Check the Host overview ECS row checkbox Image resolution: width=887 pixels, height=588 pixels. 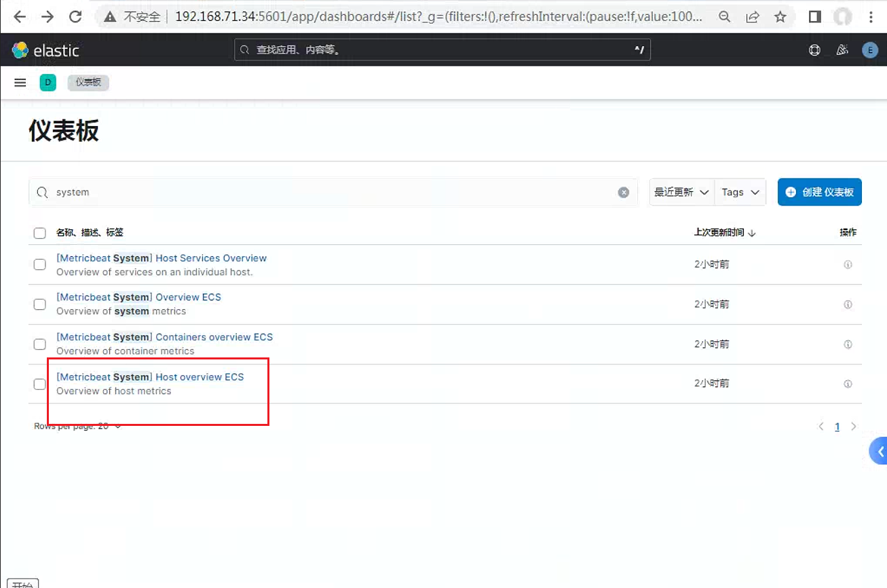click(x=40, y=384)
